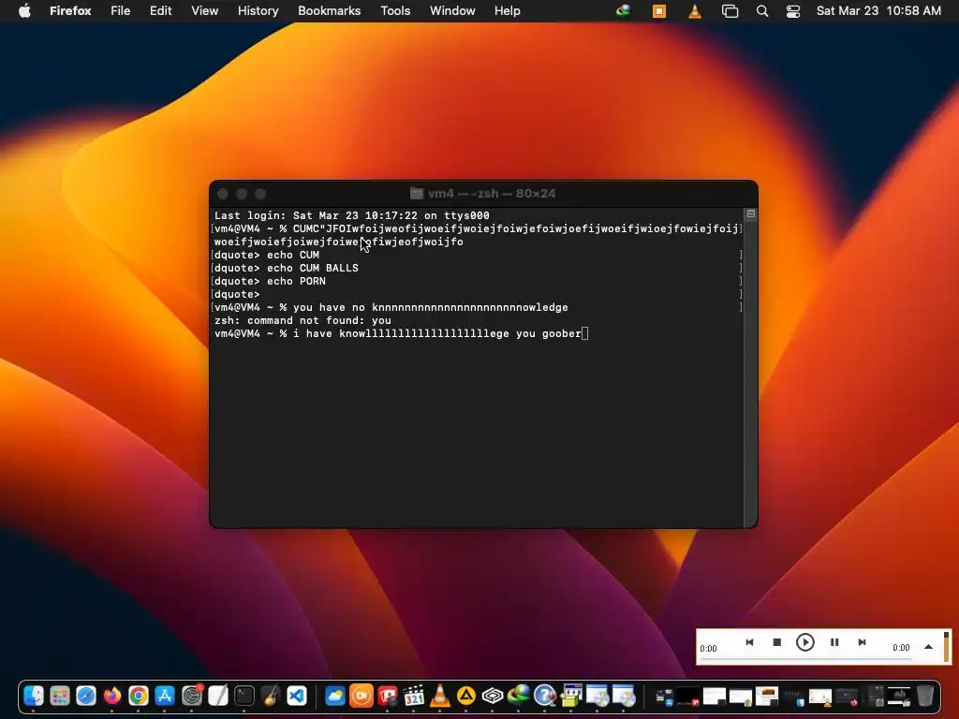Click the 'Last login' line in Terminal

[x=352, y=215]
